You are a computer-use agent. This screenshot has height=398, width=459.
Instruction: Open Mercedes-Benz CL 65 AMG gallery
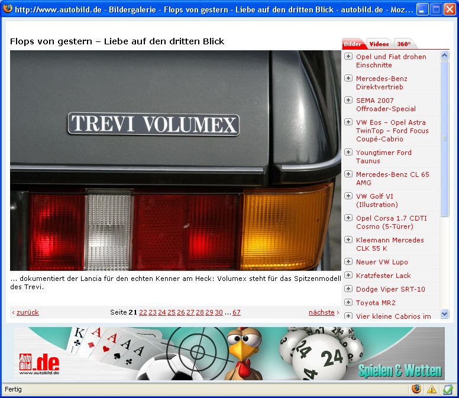pyautogui.click(x=393, y=179)
